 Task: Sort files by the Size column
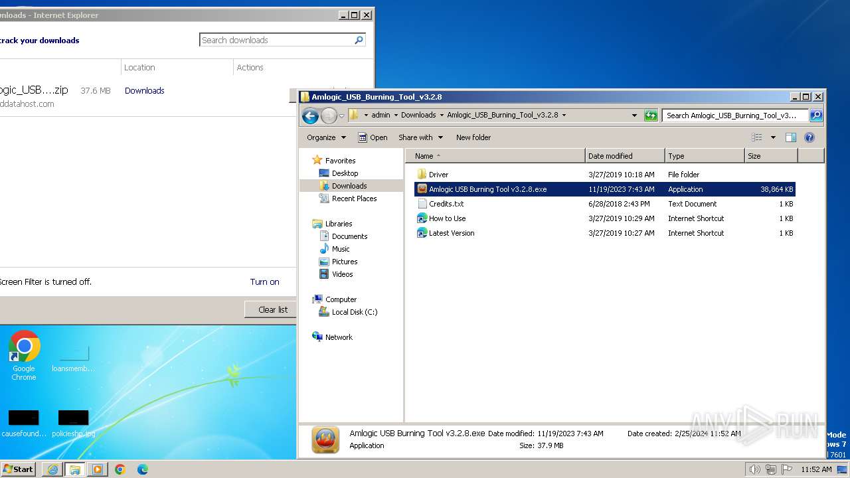coord(771,156)
